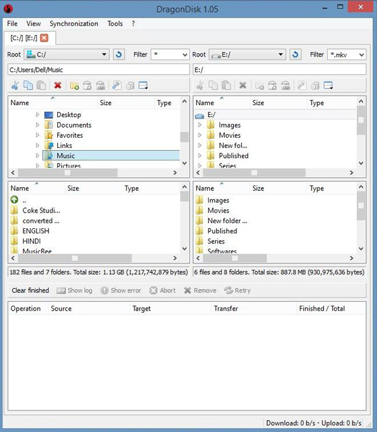Click the Finished / Total column header

click(331, 308)
